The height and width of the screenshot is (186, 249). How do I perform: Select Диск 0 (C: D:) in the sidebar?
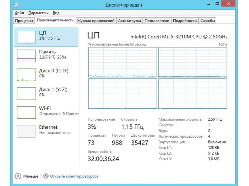pyautogui.click(x=44, y=74)
